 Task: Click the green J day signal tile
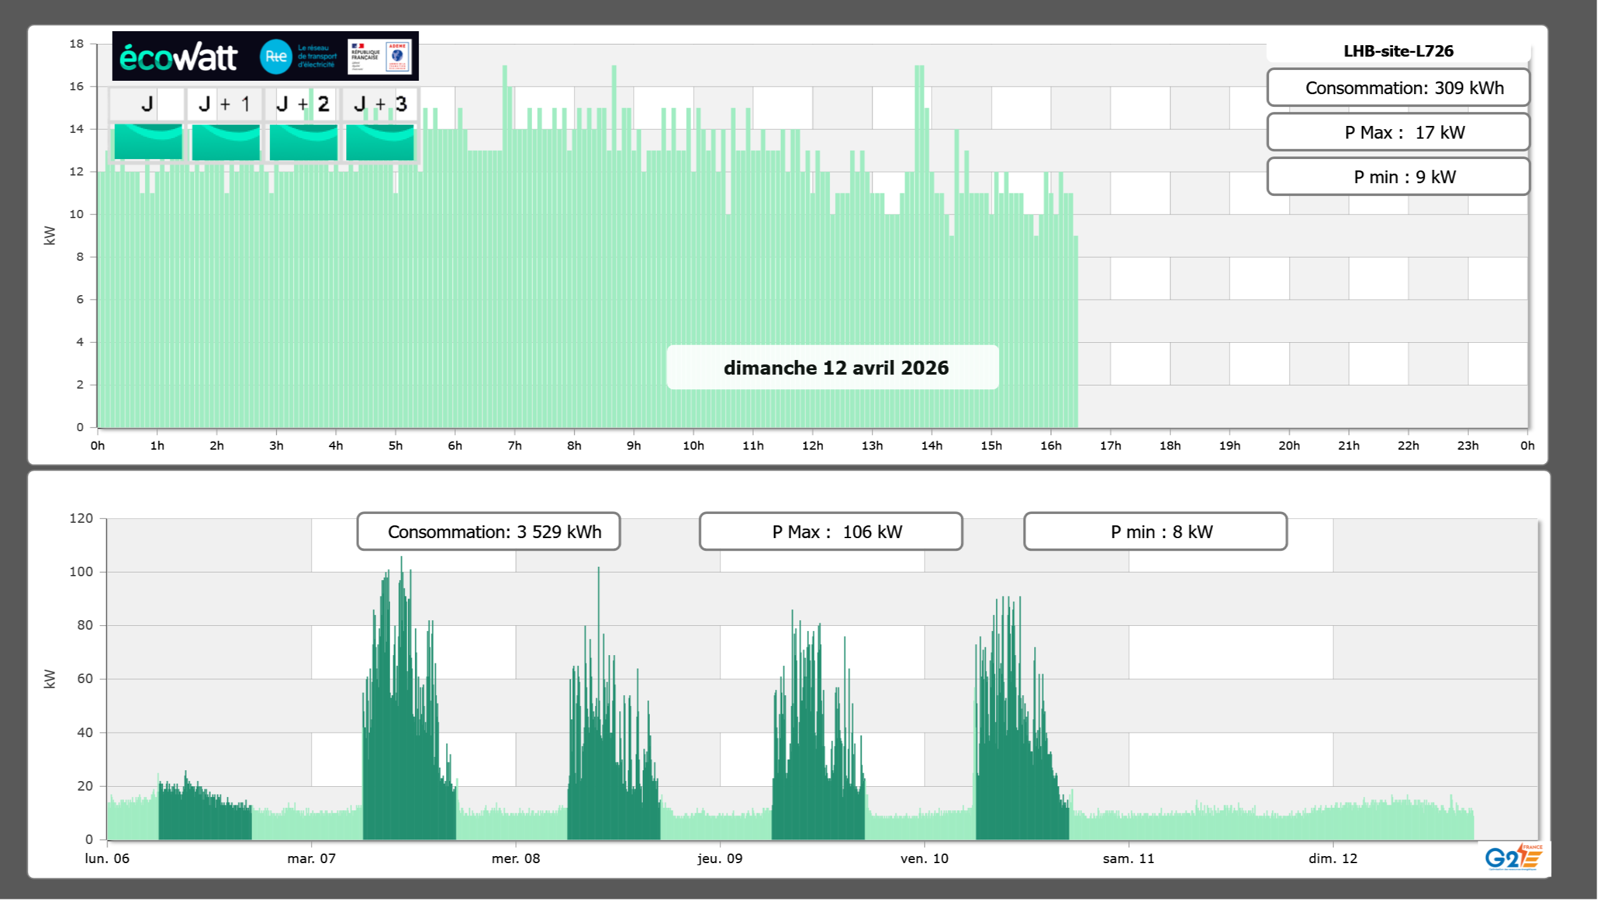[148, 142]
